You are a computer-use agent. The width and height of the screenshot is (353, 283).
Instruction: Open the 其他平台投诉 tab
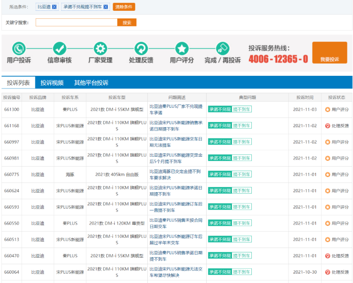pos(91,83)
